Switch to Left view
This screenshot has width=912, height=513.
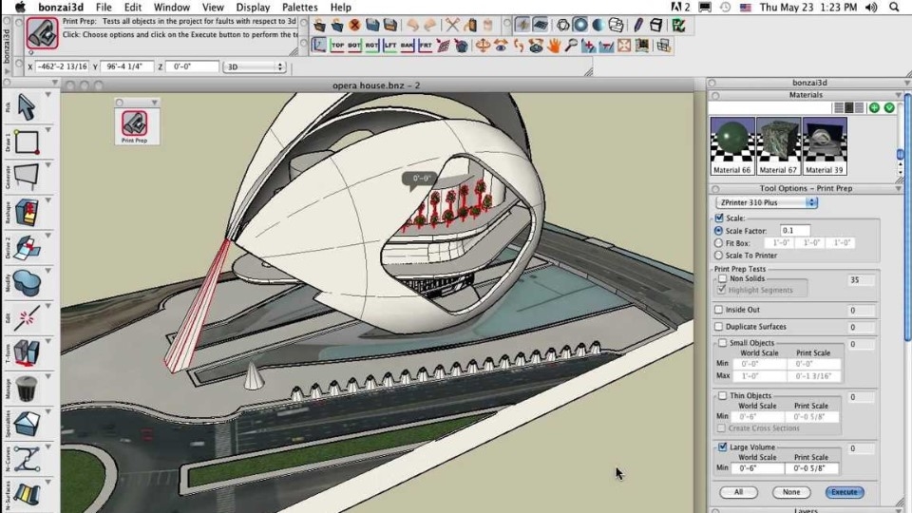(389, 45)
